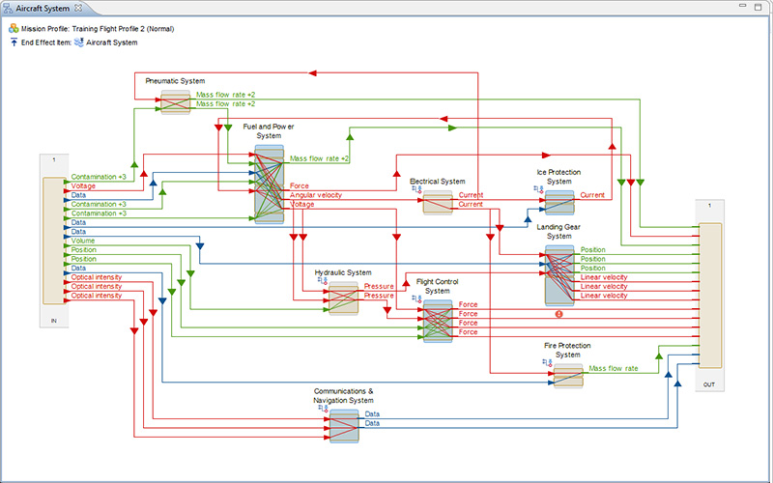Select the Fire Protection System block
773x483 pixels.
568,376
